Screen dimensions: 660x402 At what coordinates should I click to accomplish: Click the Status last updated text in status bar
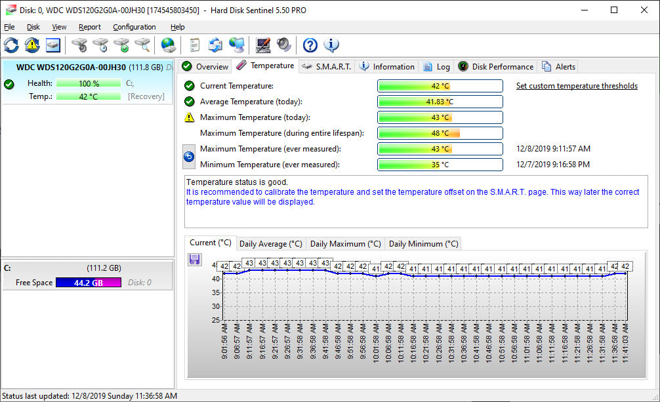point(89,396)
